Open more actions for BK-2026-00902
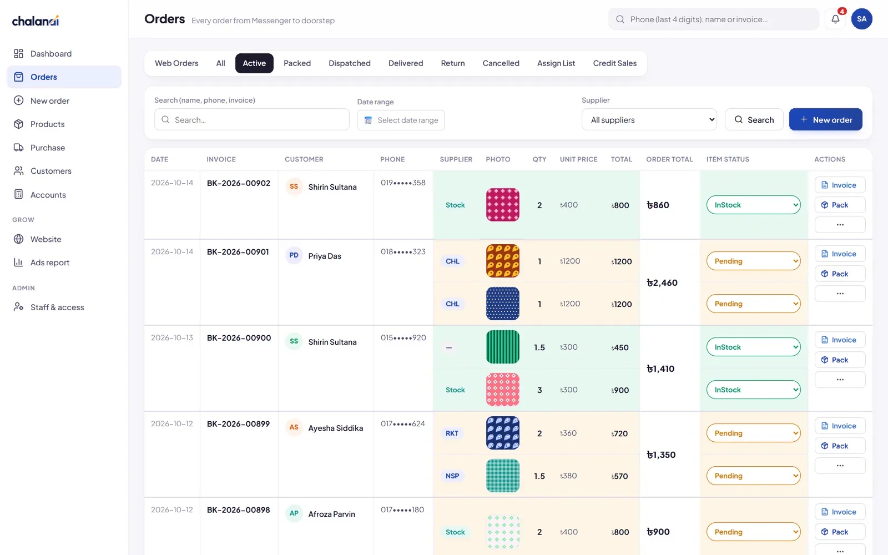Viewport: 888px width, 555px height. click(840, 225)
